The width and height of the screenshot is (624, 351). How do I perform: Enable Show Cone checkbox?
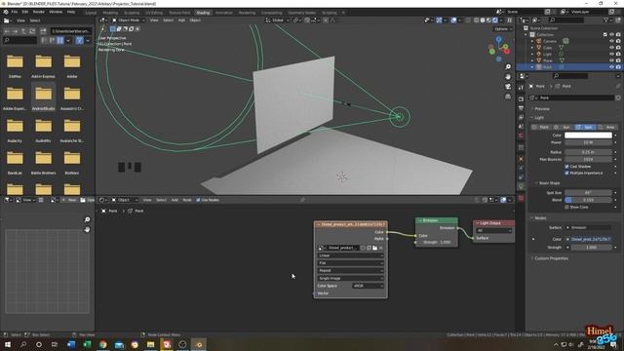(x=566, y=207)
